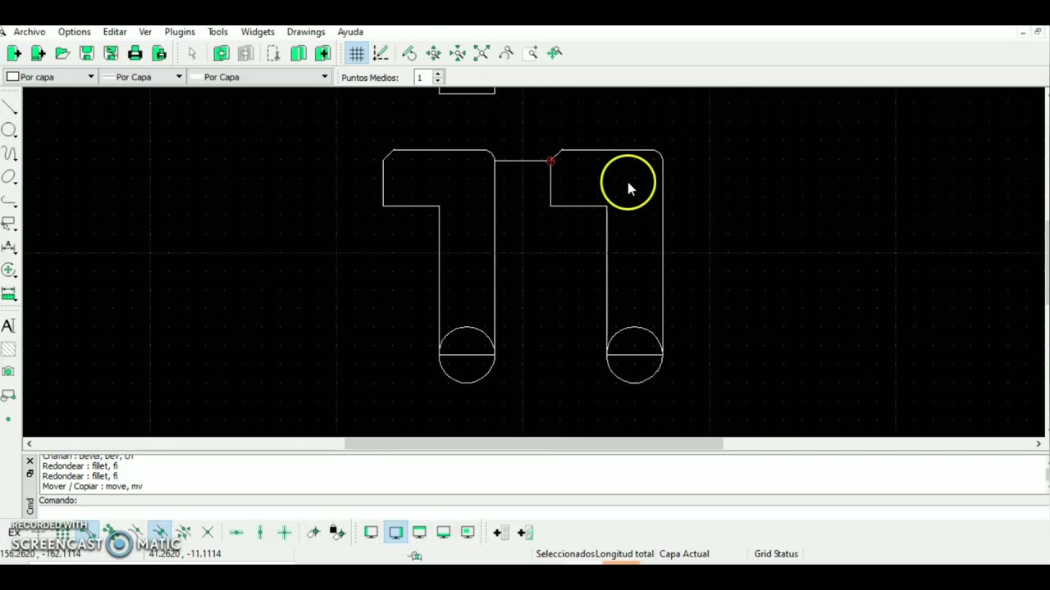Open the Drawings menu
Image resolution: width=1050 pixels, height=590 pixels.
click(306, 32)
